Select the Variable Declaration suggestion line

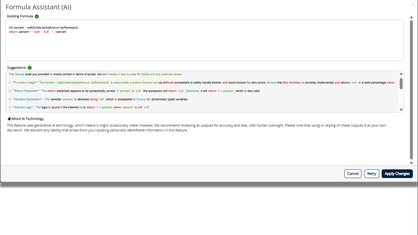(98, 99)
